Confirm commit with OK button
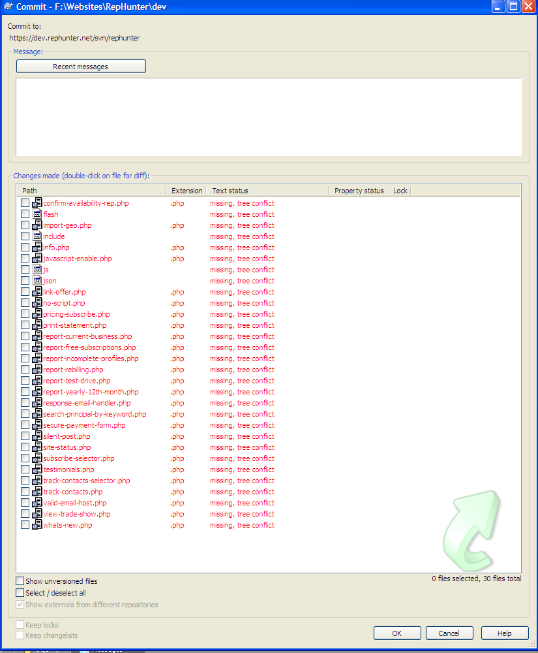Viewport: 538px width, 653px height. 397,633
